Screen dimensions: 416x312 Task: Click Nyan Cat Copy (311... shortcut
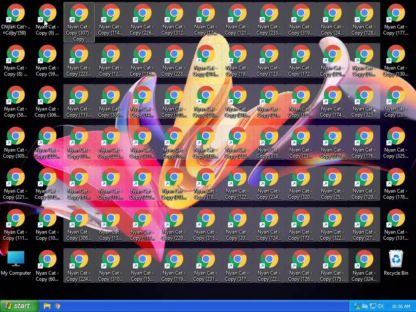(x=142, y=143)
